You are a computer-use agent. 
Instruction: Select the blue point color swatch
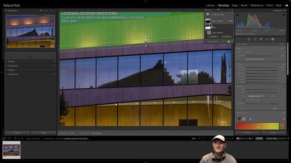tap(250, 119)
